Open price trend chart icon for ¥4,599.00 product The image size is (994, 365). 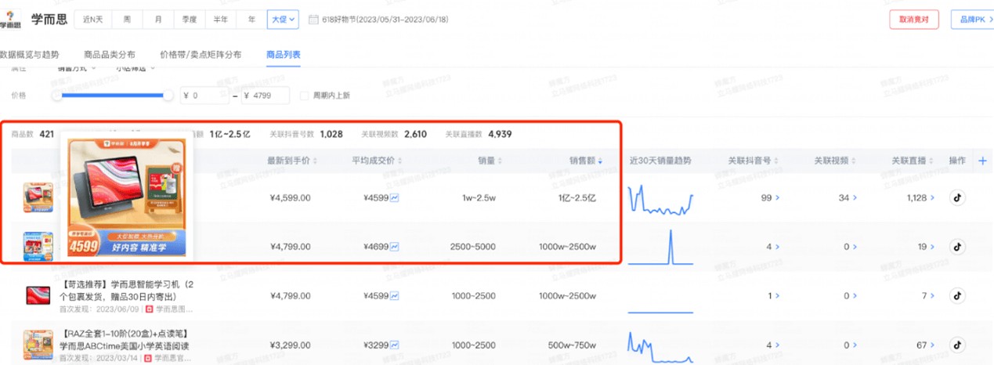point(394,198)
